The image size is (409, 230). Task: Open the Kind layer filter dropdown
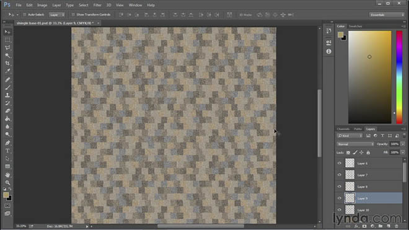coord(350,136)
